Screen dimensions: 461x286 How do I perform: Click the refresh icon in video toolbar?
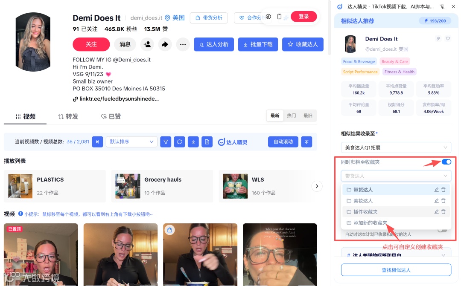[179, 142]
